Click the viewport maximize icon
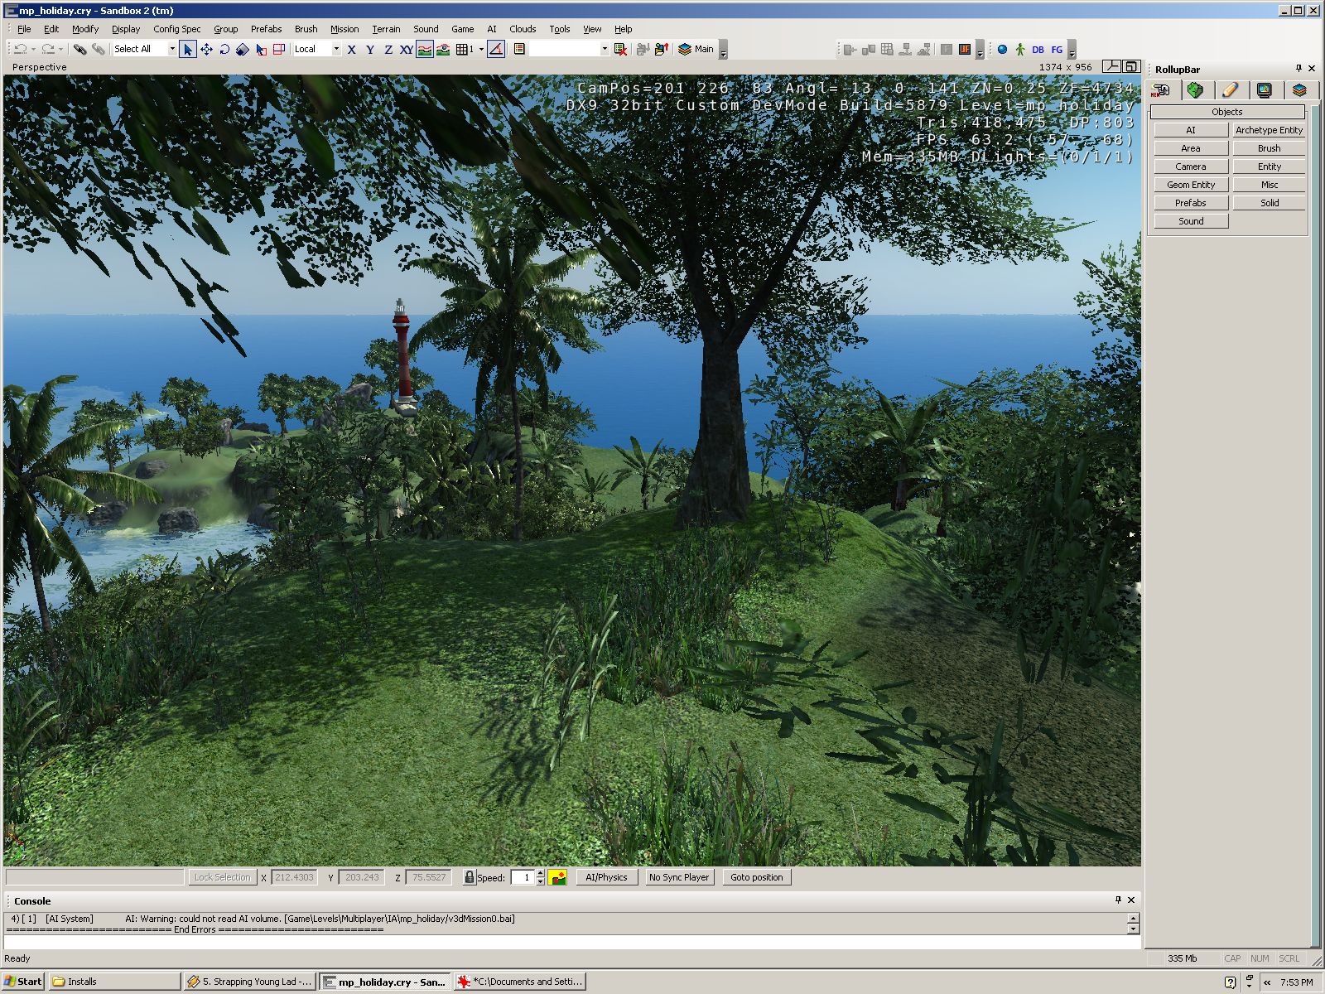 pos(1131,66)
